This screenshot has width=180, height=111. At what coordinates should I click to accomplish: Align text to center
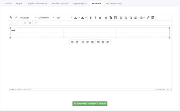(126, 17)
